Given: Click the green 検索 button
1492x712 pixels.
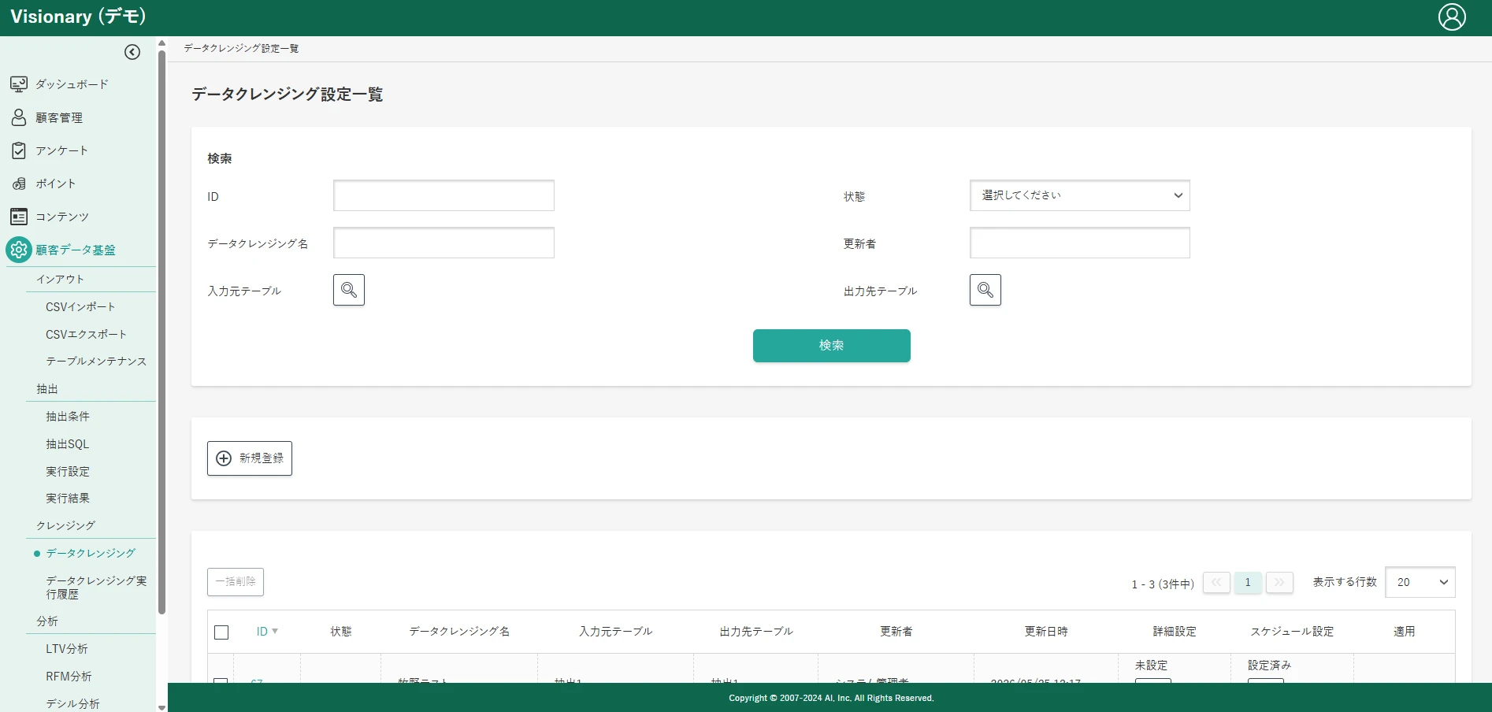Looking at the screenshot, I should [832, 346].
